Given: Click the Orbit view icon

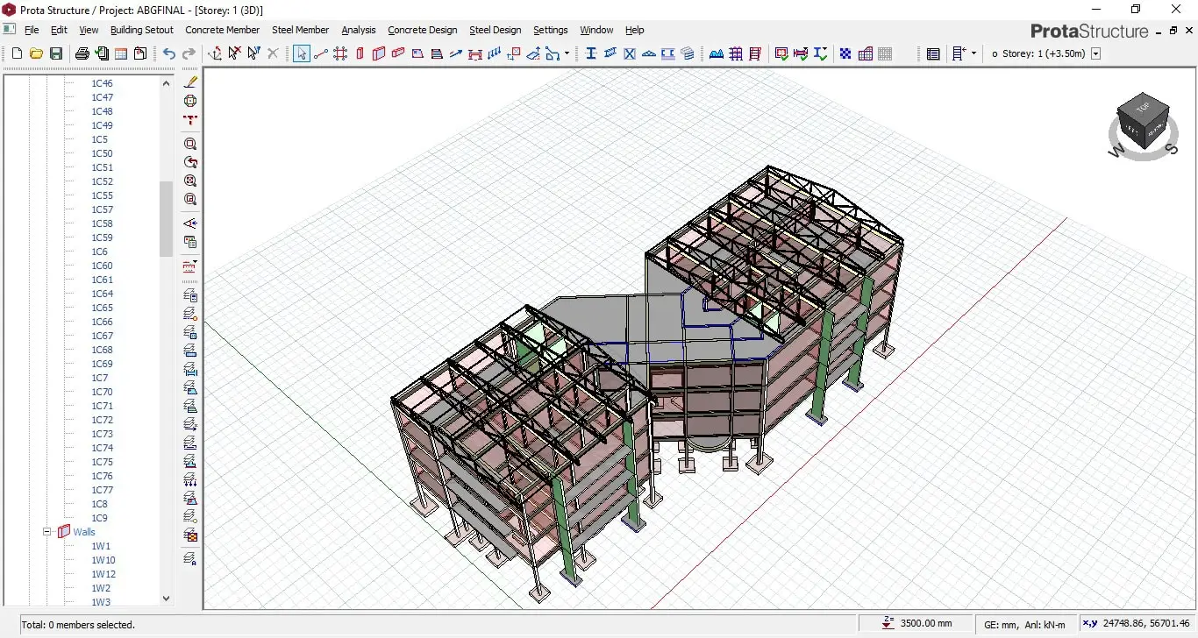Looking at the screenshot, I should [190, 101].
